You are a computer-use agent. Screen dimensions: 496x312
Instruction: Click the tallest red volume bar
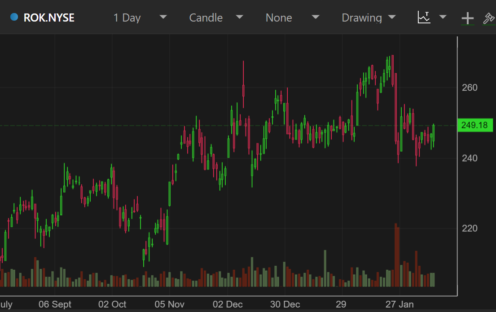[x=396, y=255]
